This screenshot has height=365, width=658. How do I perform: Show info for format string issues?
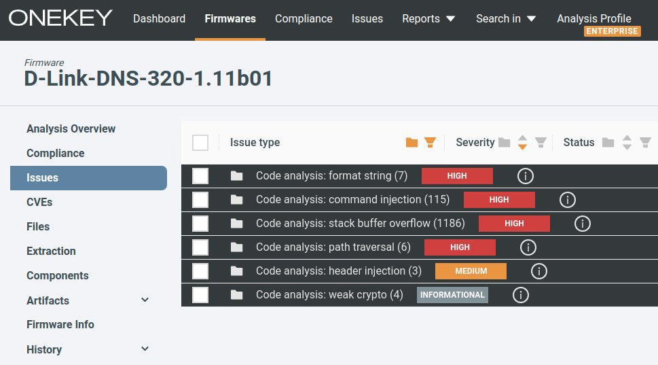pyautogui.click(x=525, y=176)
